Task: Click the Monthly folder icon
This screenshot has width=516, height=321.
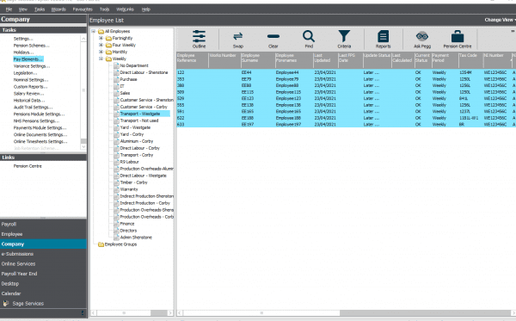Action: (x=108, y=52)
